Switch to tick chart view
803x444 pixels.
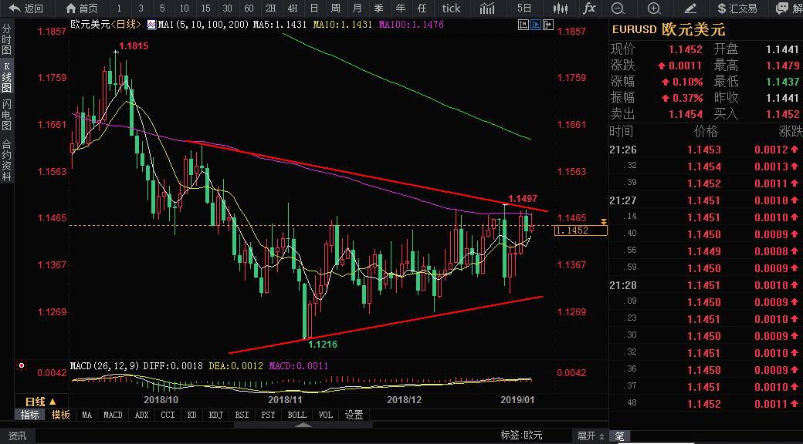coord(451,8)
